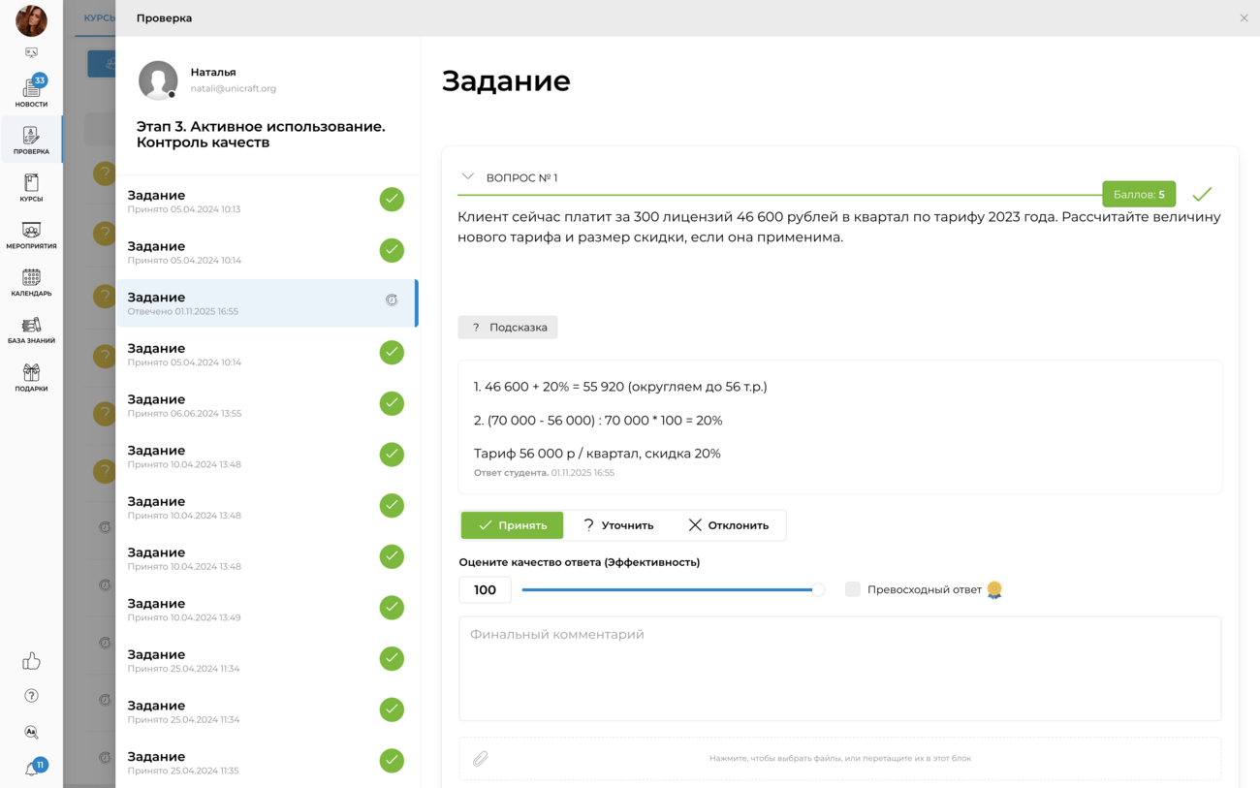Click the file upload drop zone
This screenshot has height=788, width=1260.
(x=839, y=758)
